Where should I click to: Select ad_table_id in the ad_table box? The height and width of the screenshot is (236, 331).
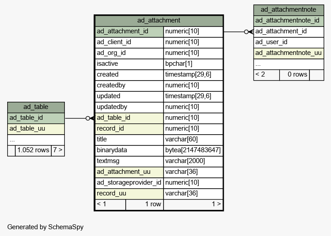tap(36, 118)
